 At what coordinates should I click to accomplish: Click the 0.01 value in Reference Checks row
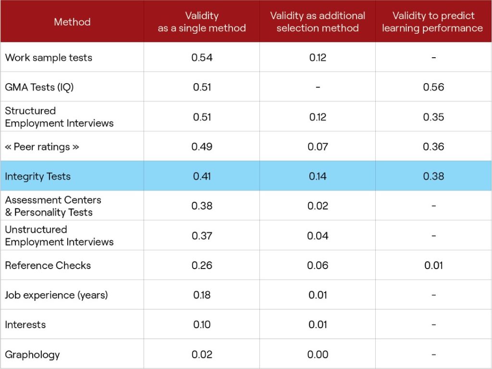433,265
